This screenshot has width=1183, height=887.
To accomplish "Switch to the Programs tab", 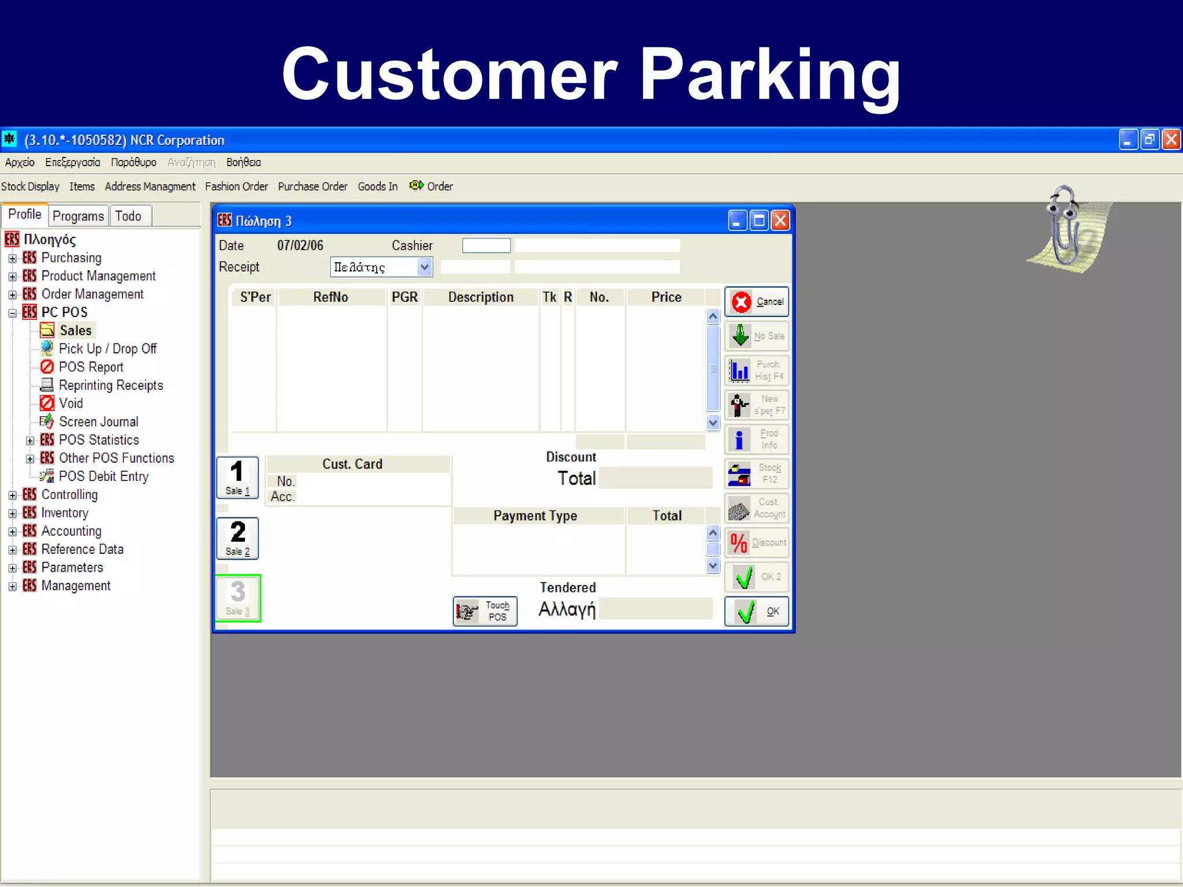I will point(78,216).
